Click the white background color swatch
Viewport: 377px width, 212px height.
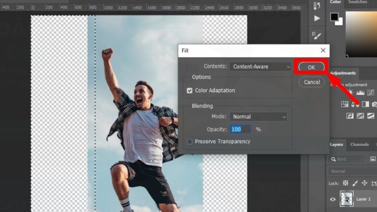340,23
